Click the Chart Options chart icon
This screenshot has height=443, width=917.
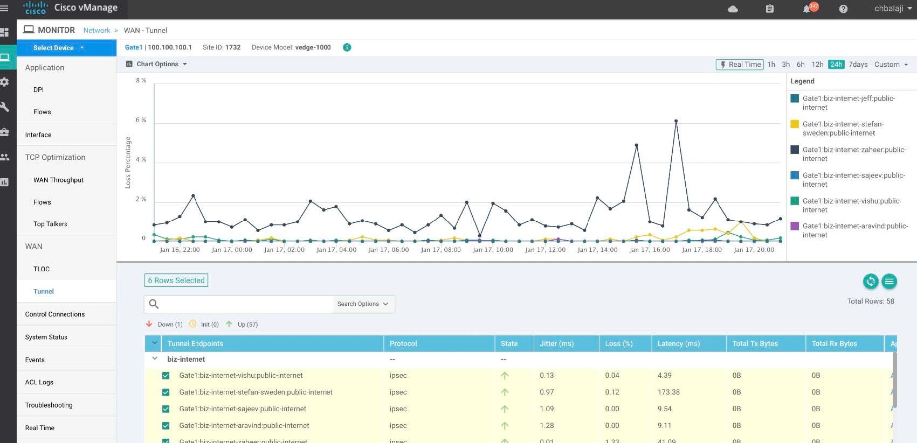coord(129,64)
